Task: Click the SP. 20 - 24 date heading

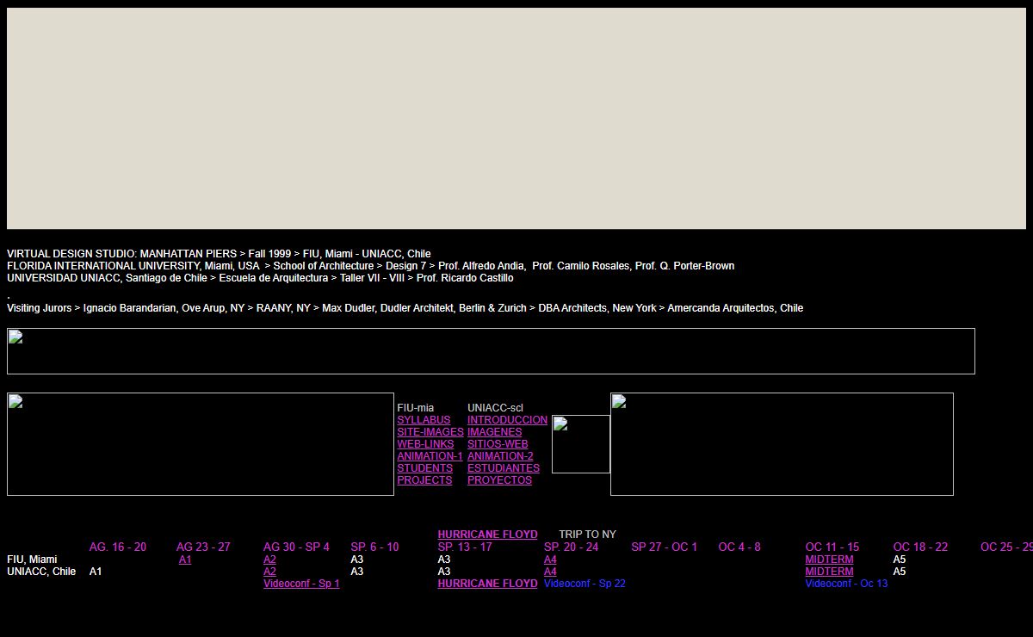Action: point(571,547)
